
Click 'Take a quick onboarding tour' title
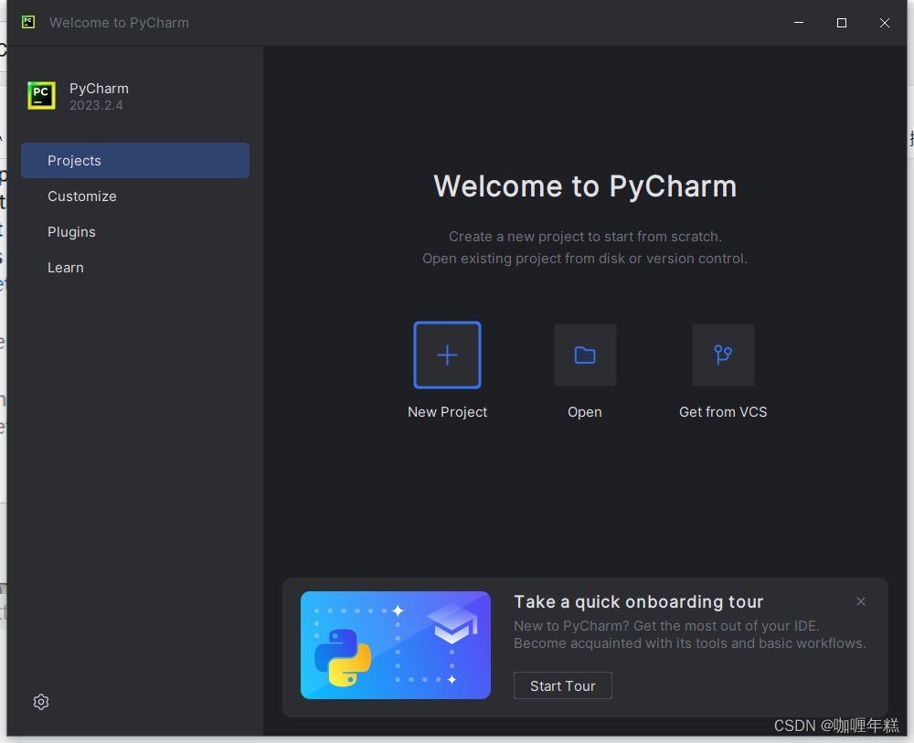[x=638, y=601]
